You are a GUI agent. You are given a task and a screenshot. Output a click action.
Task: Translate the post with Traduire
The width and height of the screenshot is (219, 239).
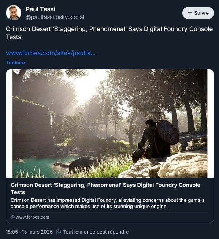click(x=15, y=62)
